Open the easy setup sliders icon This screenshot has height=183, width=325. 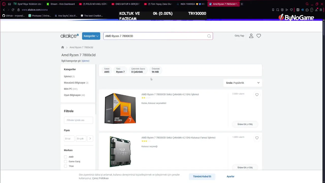pyautogui.click(x=321, y=10)
